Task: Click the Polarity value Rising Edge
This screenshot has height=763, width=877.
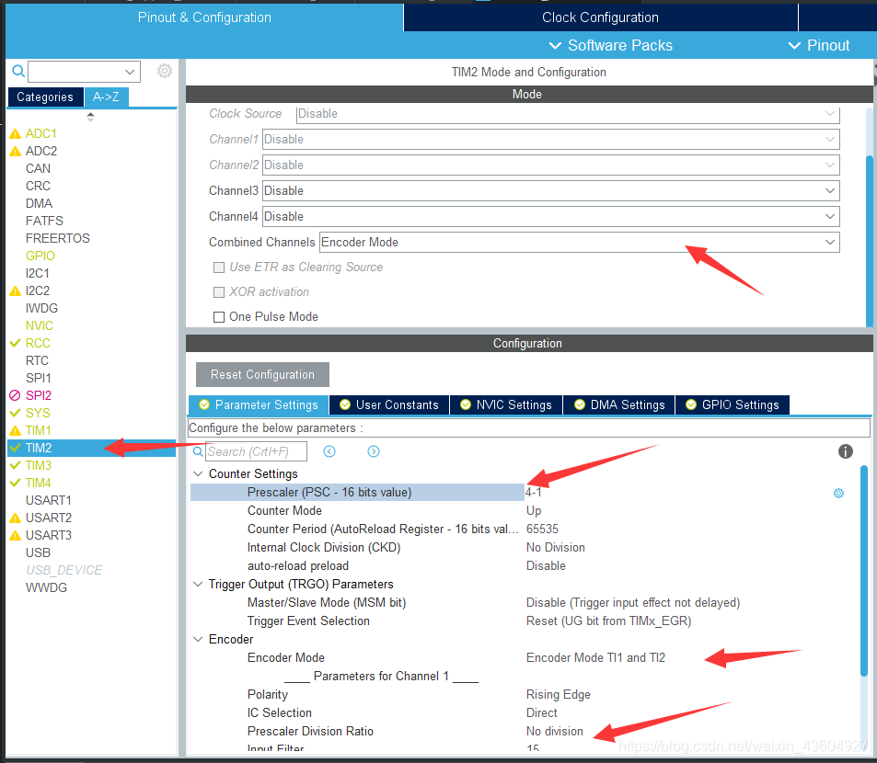Action: [559, 695]
